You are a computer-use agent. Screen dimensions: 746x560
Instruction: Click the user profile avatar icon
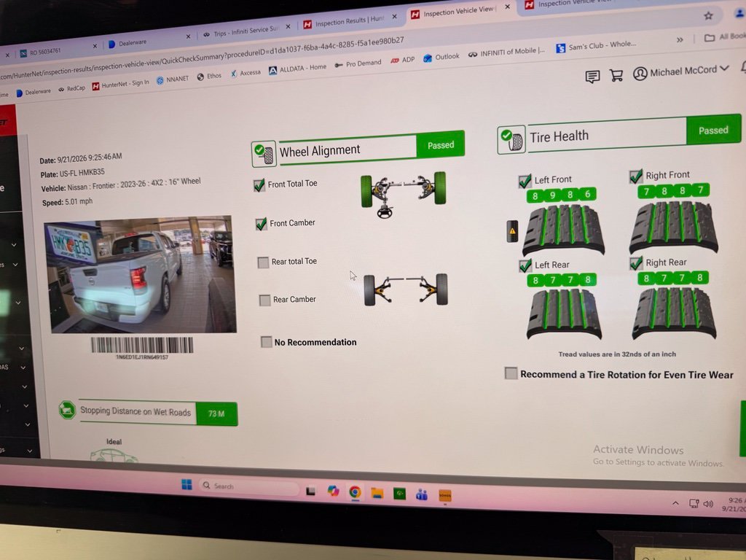pos(640,74)
